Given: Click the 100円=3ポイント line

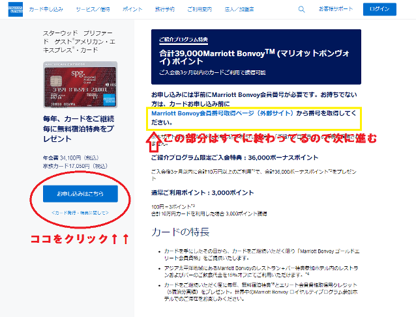Looking at the screenshot, I should pos(173,206).
